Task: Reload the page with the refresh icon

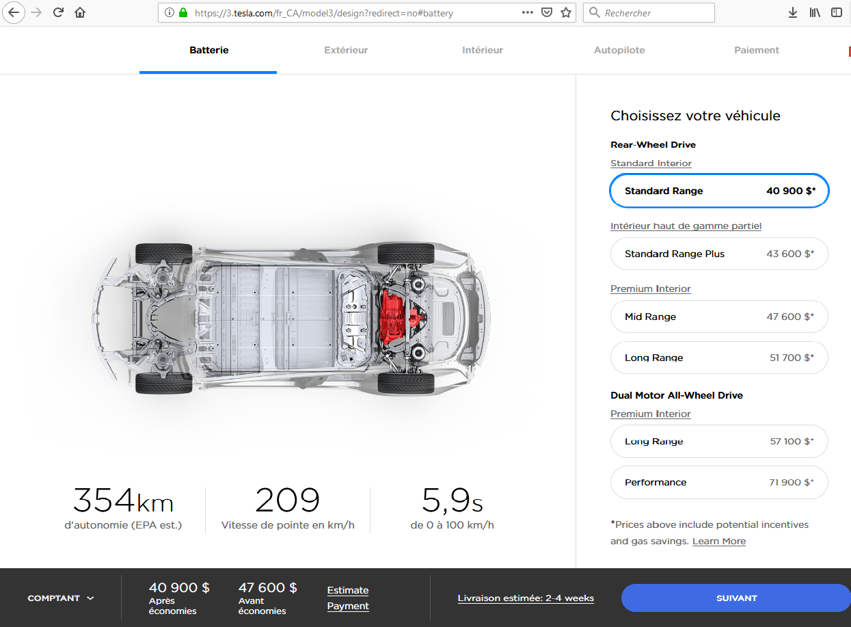Action: pyautogui.click(x=58, y=12)
